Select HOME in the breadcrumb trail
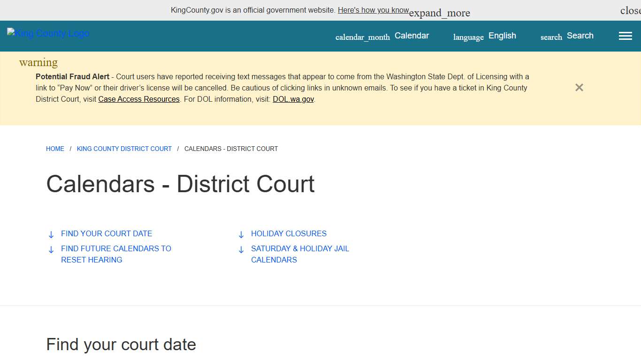Image resolution: width=641 pixels, height=360 pixels. tap(55, 149)
